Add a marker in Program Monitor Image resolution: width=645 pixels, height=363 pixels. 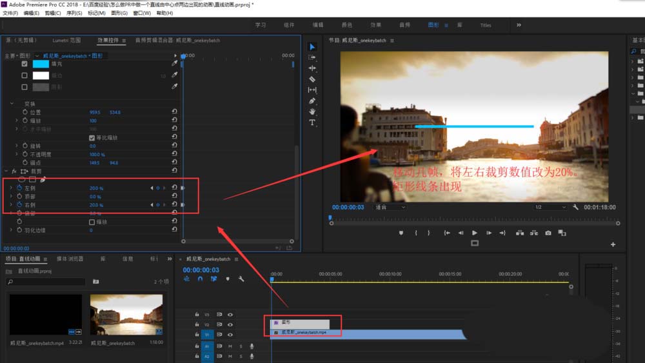401,233
